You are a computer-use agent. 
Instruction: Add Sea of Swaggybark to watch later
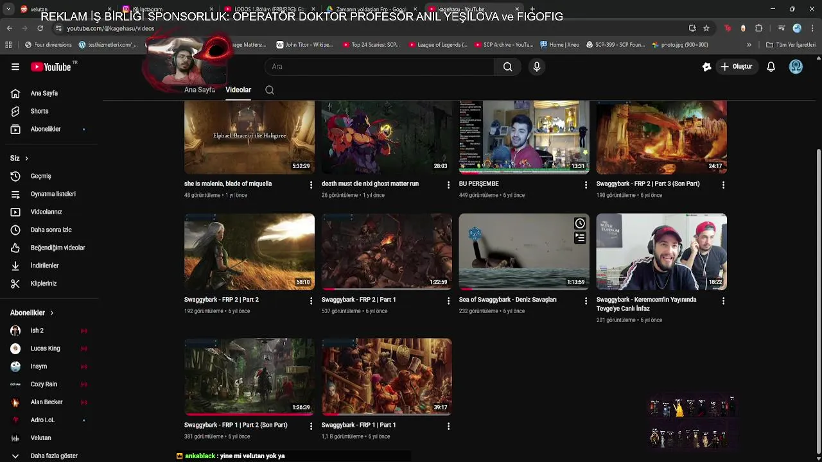(580, 223)
